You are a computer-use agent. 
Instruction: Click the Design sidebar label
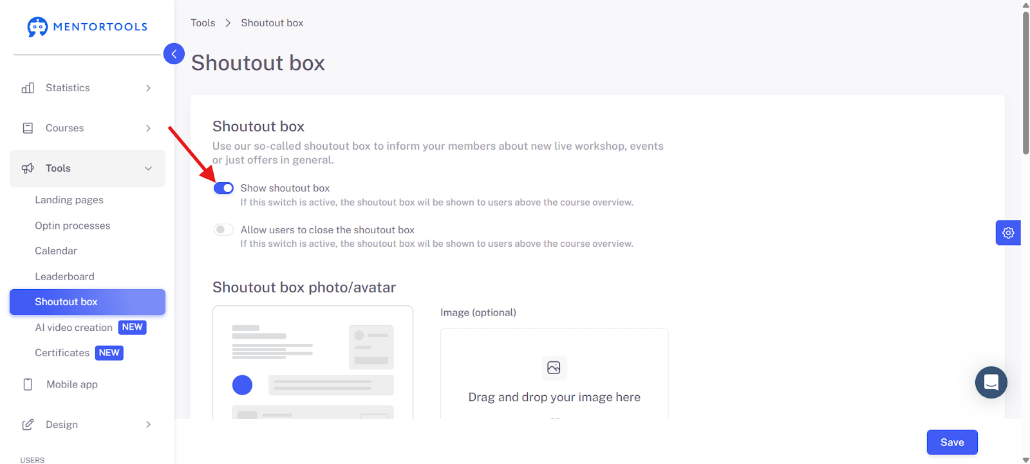[x=62, y=425]
